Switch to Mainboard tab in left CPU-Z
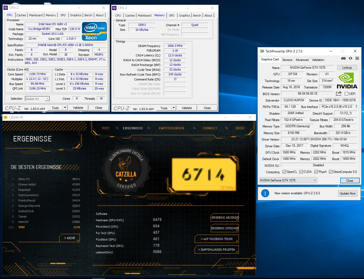This screenshot has height=279, width=364. [x=36, y=15]
